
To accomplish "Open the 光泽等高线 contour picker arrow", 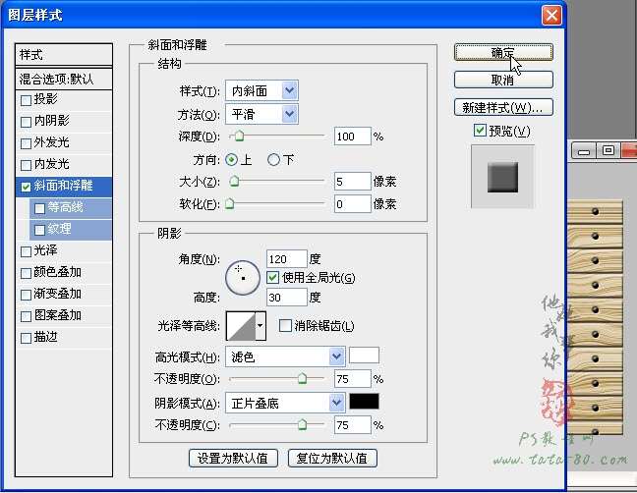I will 261,326.
